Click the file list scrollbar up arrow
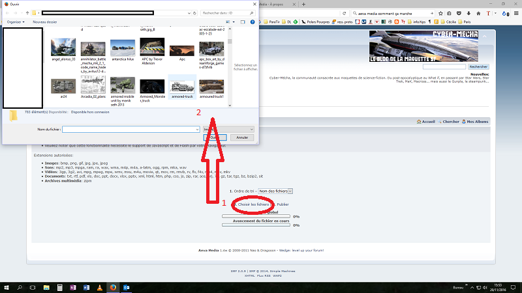The height and width of the screenshot is (293, 522). tap(230, 29)
